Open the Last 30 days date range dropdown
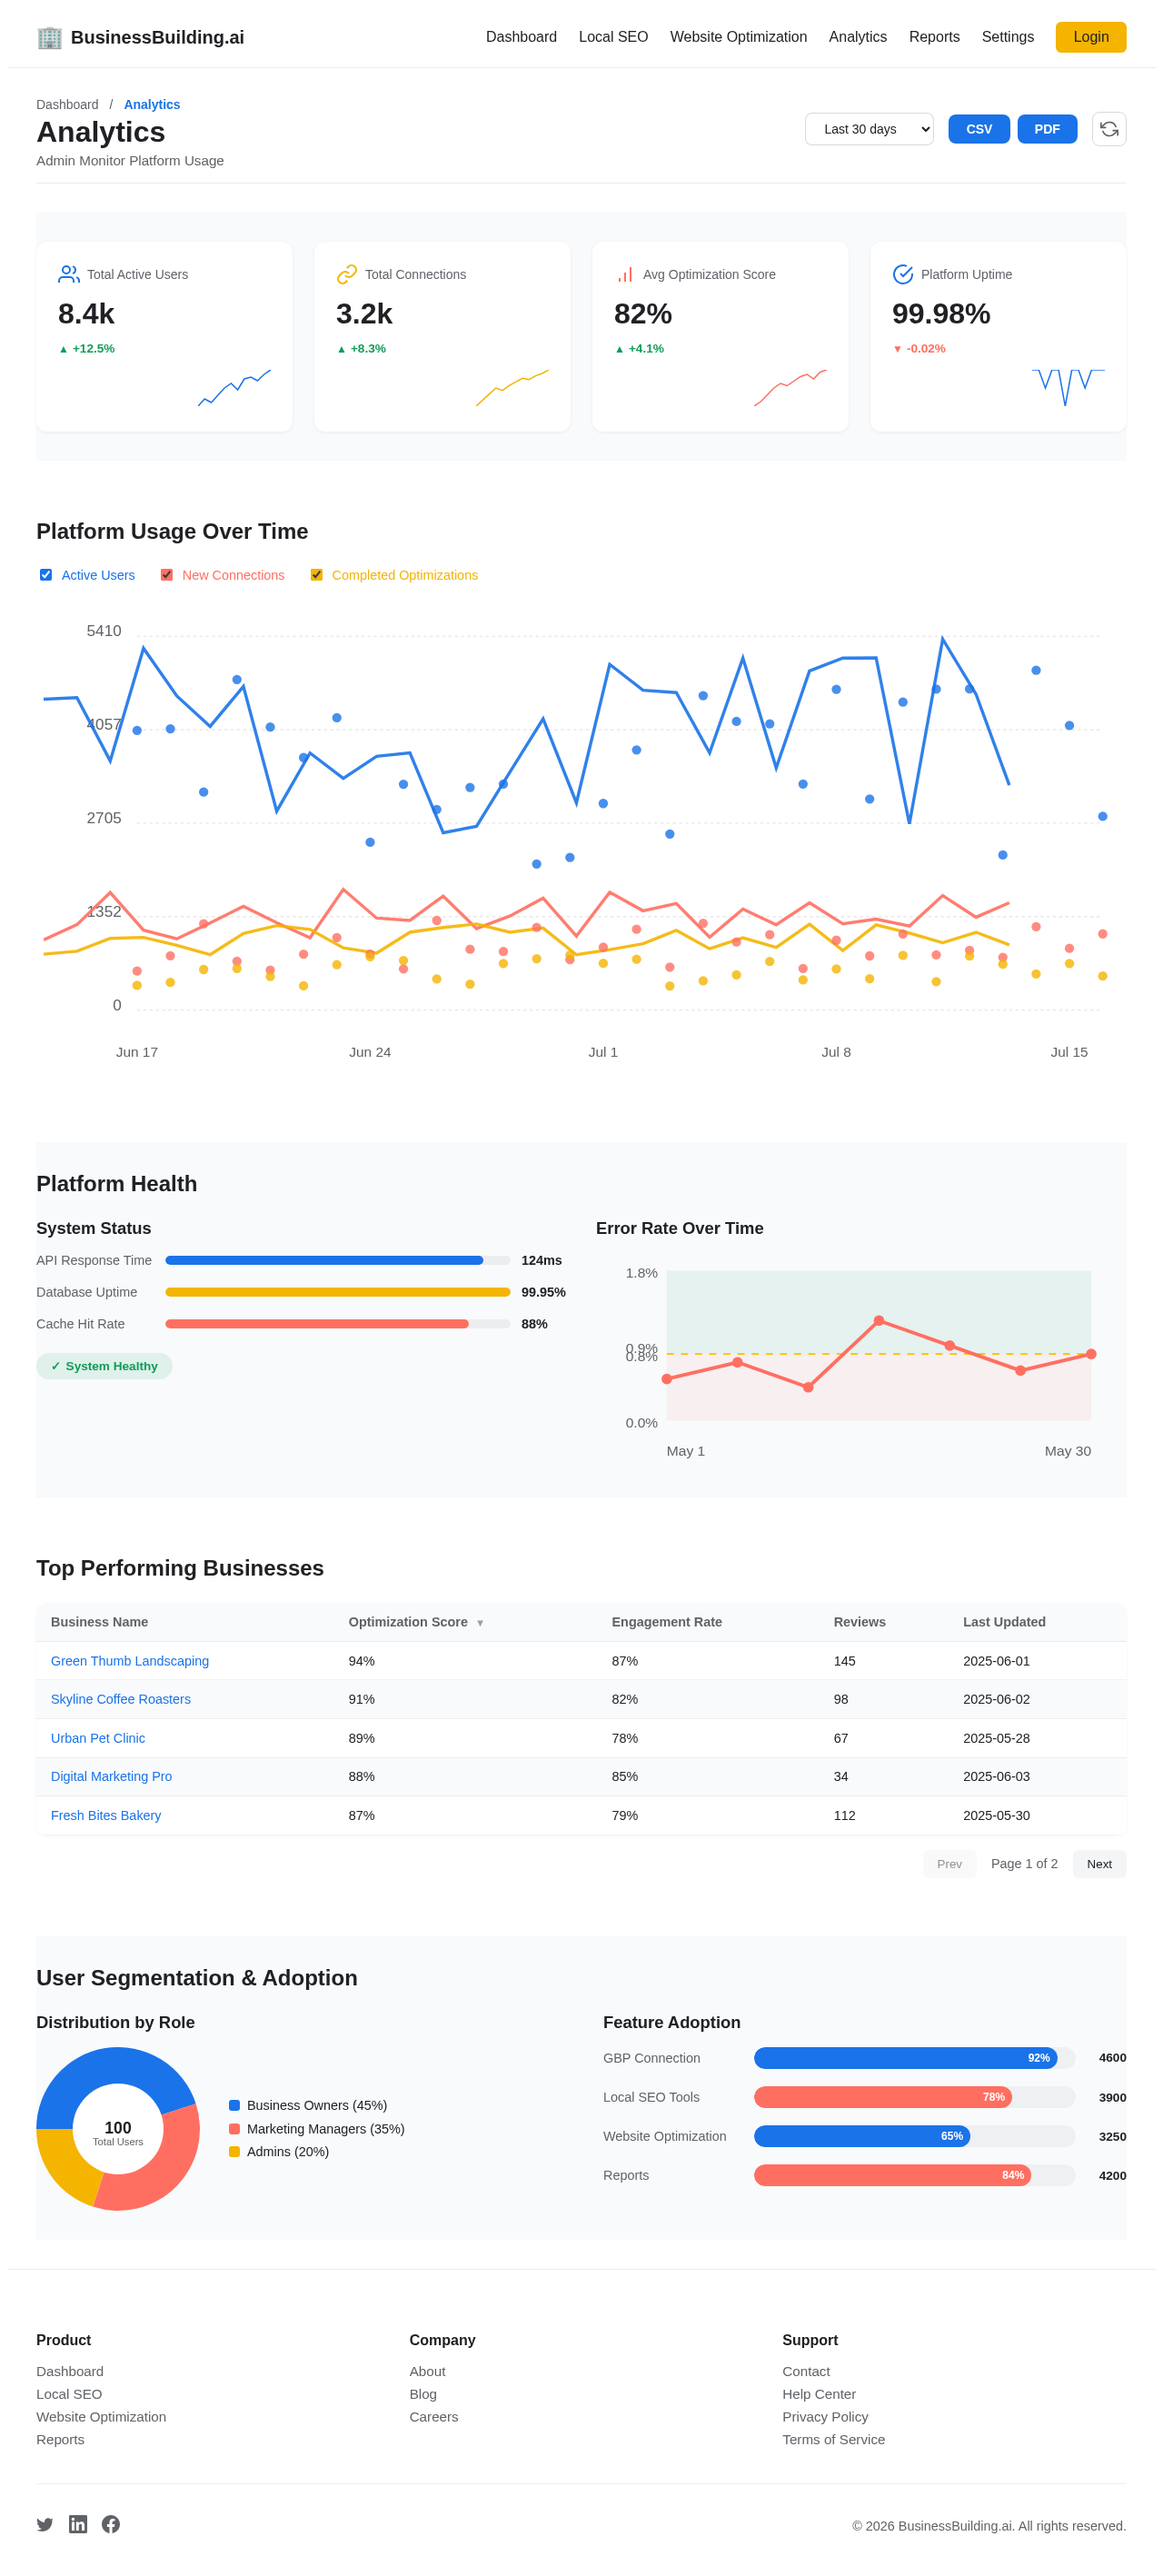The image size is (1163, 2576). click(x=869, y=129)
